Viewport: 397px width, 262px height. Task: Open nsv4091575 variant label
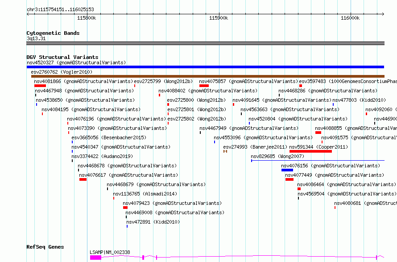coord(359,137)
